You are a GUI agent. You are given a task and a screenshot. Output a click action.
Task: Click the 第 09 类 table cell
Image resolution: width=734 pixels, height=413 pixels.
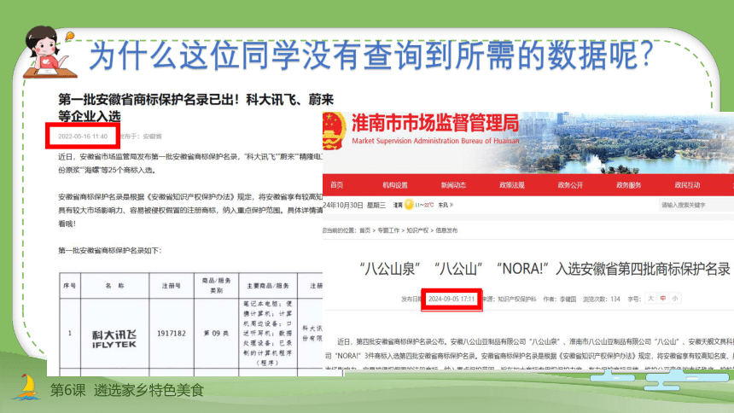point(216,334)
